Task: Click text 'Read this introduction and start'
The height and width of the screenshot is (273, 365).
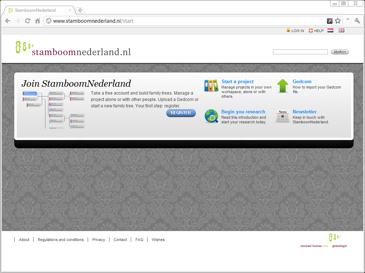Action: pyautogui.click(x=243, y=119)
